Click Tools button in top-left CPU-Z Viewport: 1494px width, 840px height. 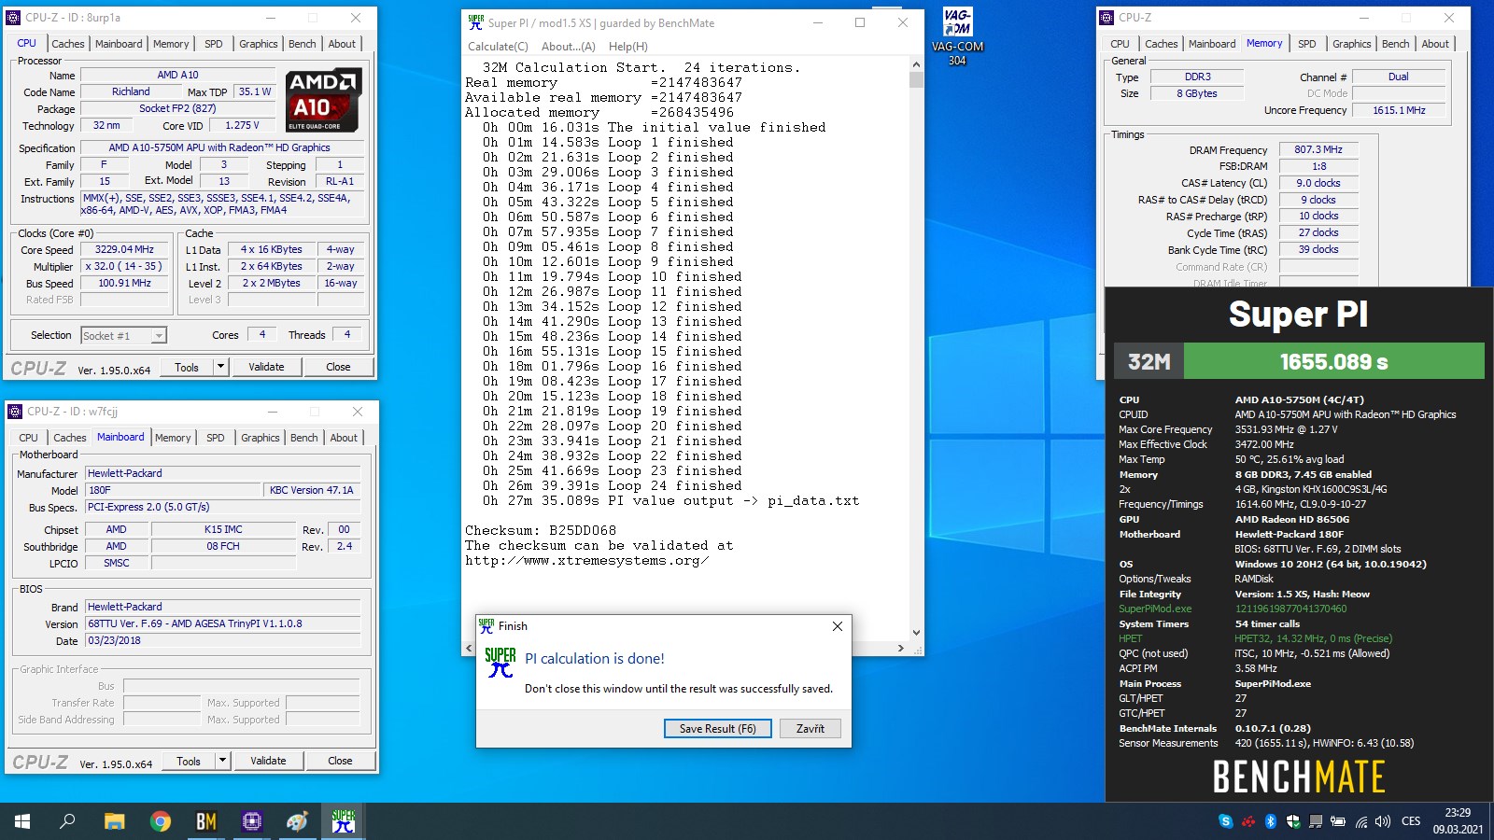(x=187, y=367)
